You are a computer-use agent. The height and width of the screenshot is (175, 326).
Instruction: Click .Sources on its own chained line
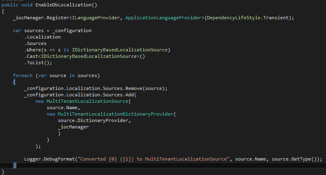pos(35,43)
